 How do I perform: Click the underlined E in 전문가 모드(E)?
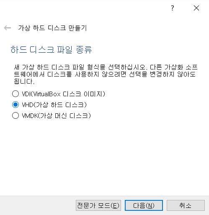tap(115, 206)
